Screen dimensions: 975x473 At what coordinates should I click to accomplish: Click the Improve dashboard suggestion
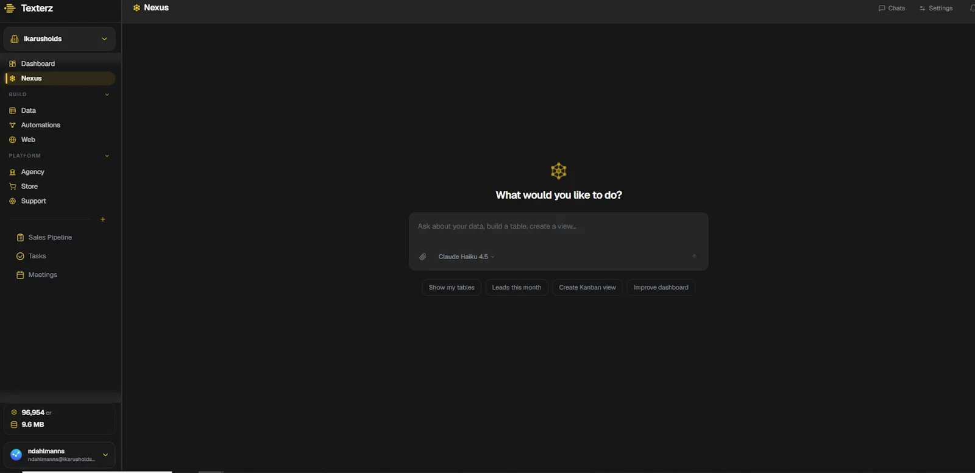tap(661, 288)
